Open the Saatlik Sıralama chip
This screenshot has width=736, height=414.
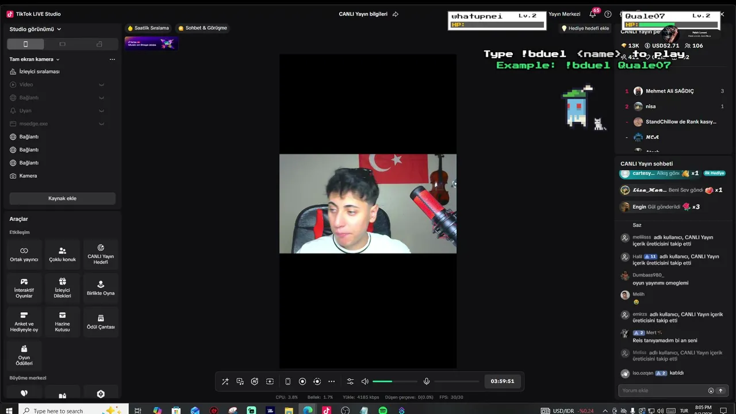(x=148, y=28)
